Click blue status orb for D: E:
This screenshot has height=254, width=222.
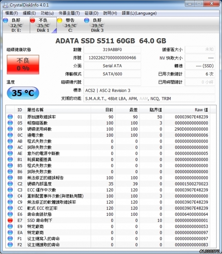(6, 20)
